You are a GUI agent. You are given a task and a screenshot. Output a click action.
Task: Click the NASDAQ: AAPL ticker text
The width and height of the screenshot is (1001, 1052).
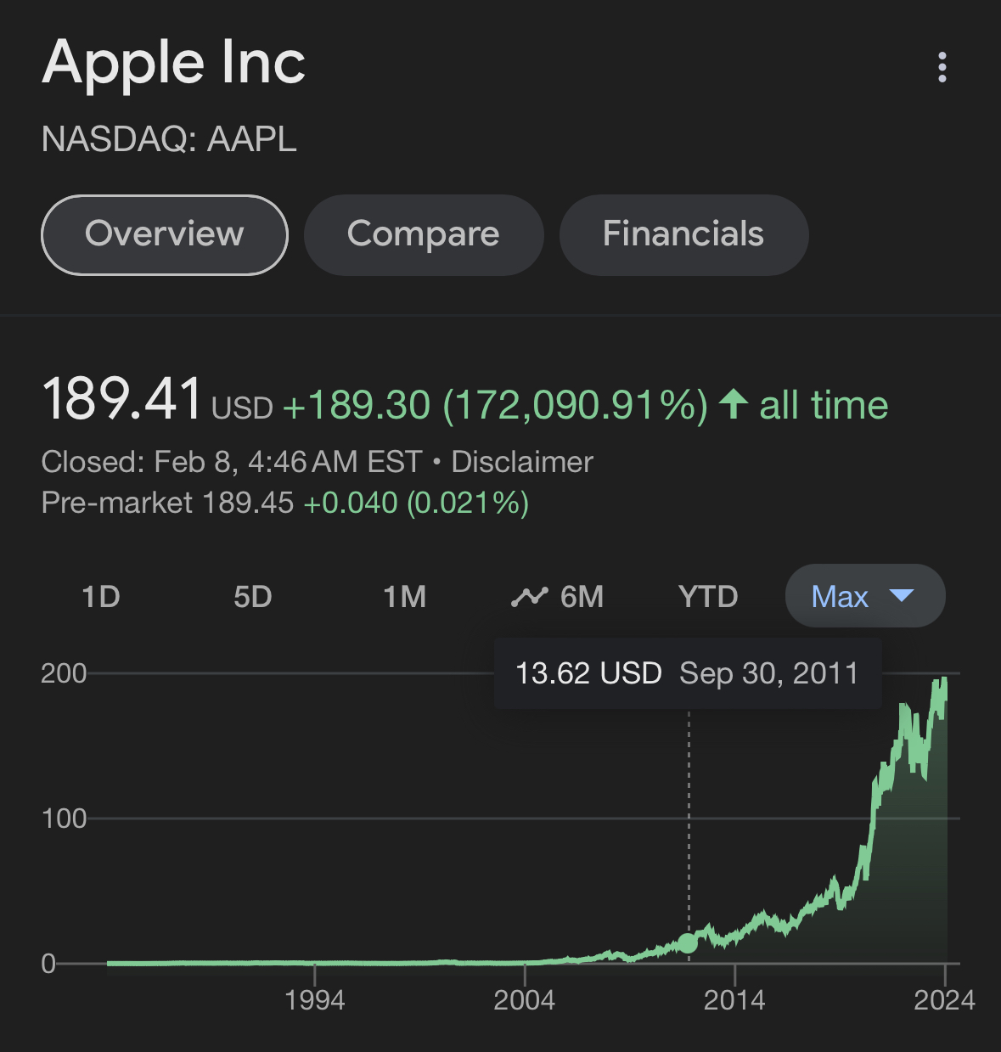[170, 139]
